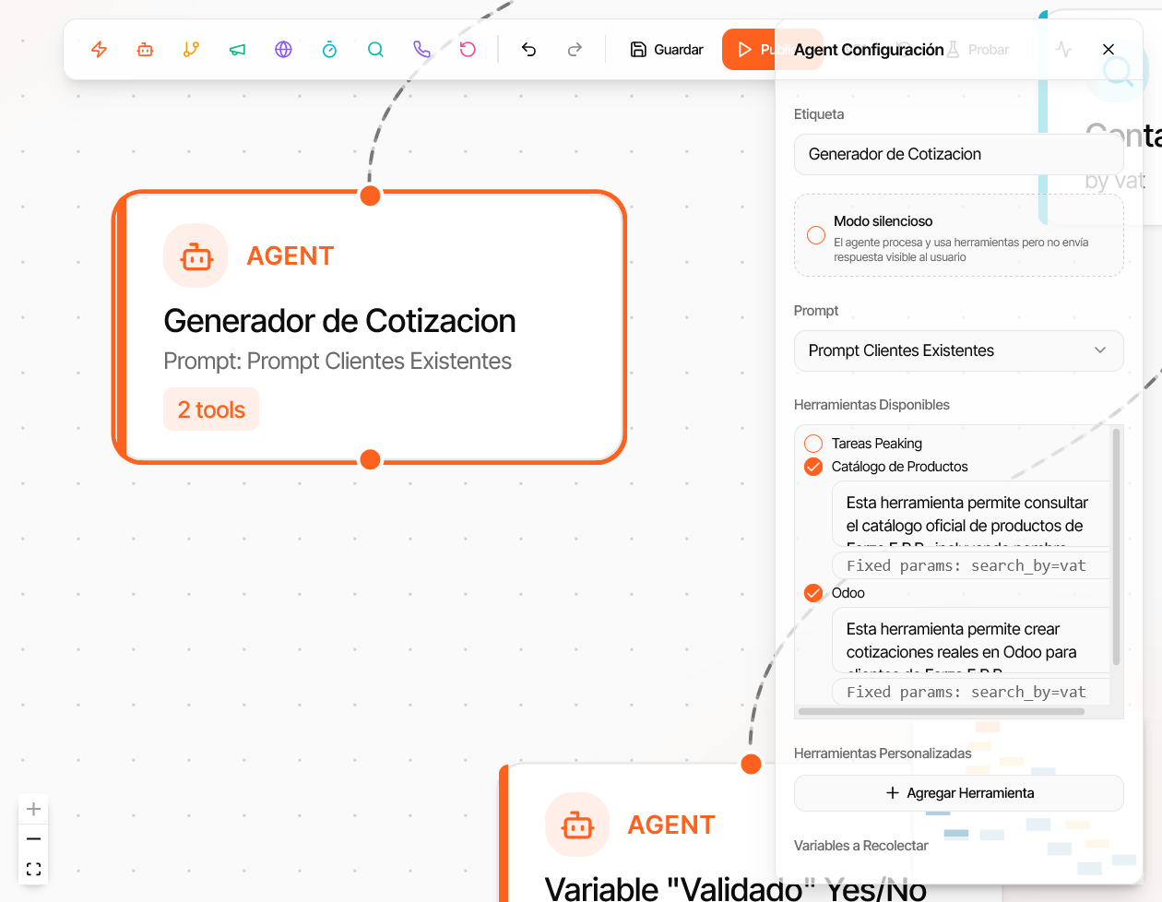
Task: Click the Herramientas Disponibles label
Action: [871, 405]
